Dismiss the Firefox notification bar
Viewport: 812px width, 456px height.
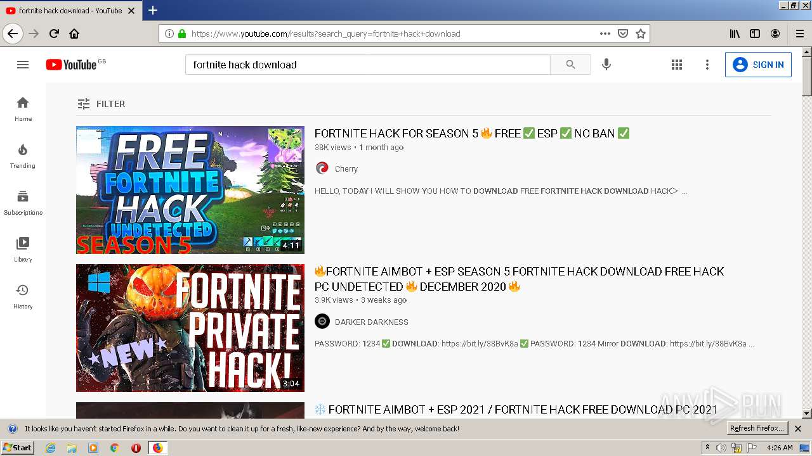pyautogui.click(x=798, y=429)
